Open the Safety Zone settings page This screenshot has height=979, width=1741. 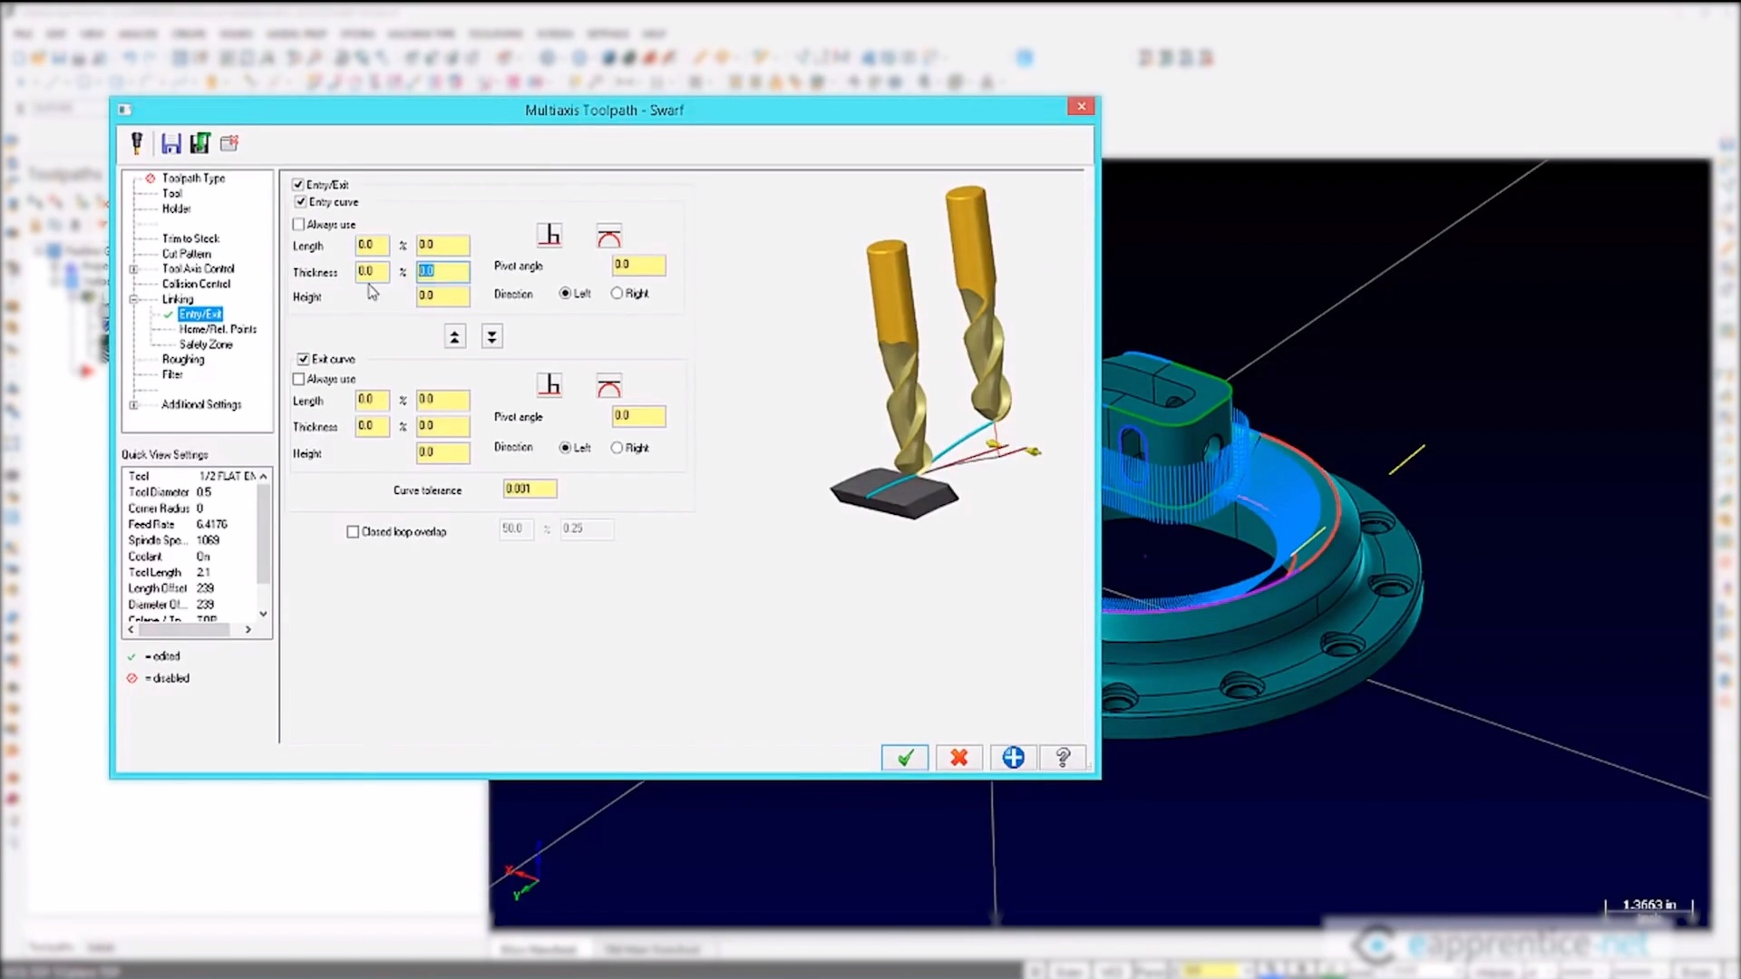(x=205, y=344)
